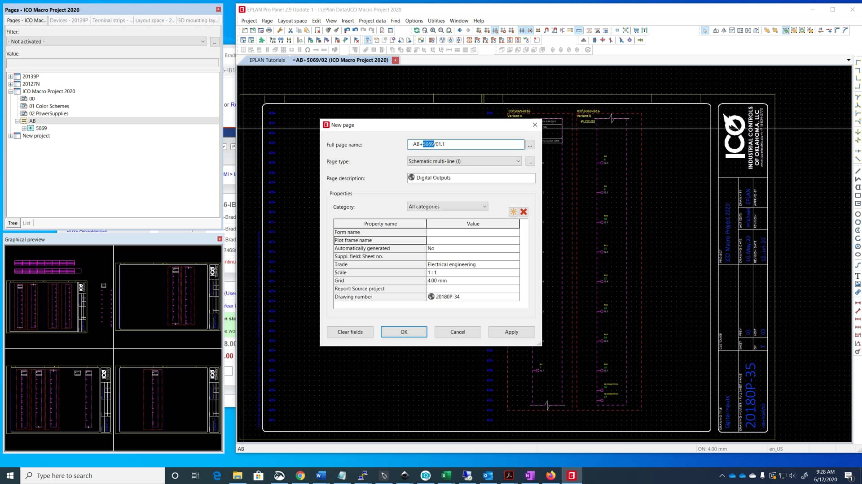
Task: Click the Clear fields button
Action: tap(350, 332)
